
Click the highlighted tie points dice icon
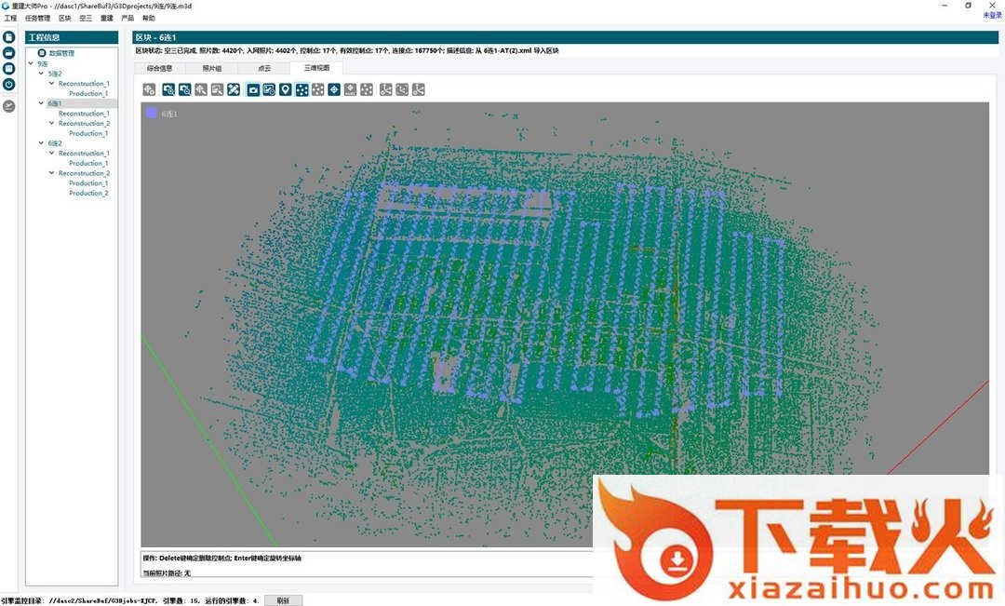pyautogui.click(x=301, y=89)
